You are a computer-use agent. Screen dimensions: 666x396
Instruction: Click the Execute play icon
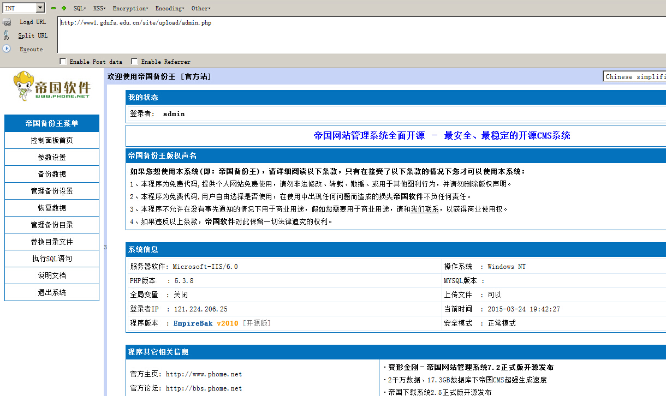(7, 49)
